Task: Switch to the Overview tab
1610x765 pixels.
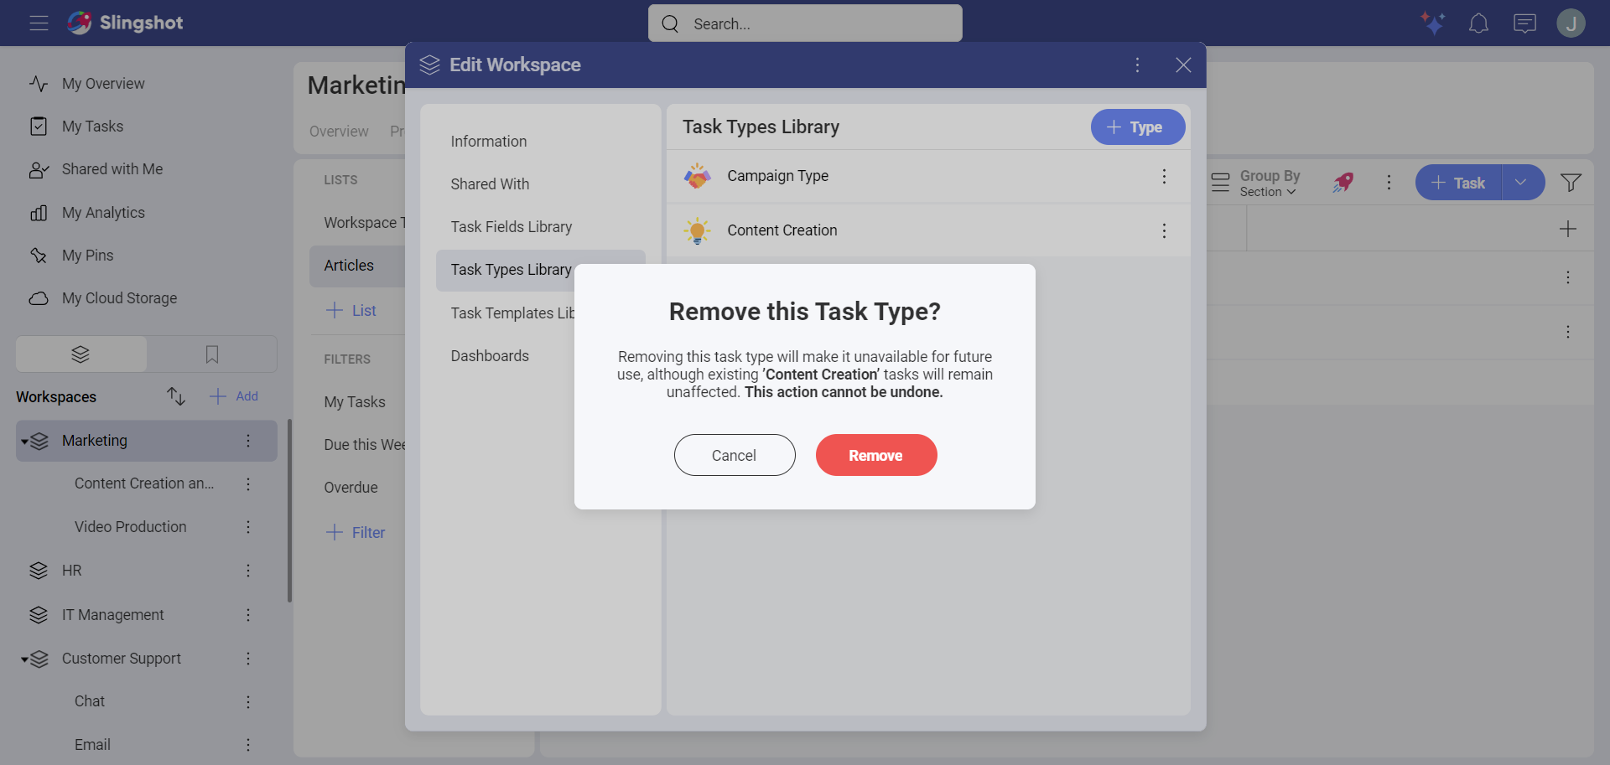Action: click(339, 132)
